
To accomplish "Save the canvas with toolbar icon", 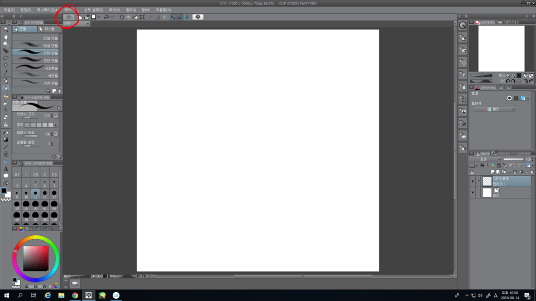I will (93, 17).
